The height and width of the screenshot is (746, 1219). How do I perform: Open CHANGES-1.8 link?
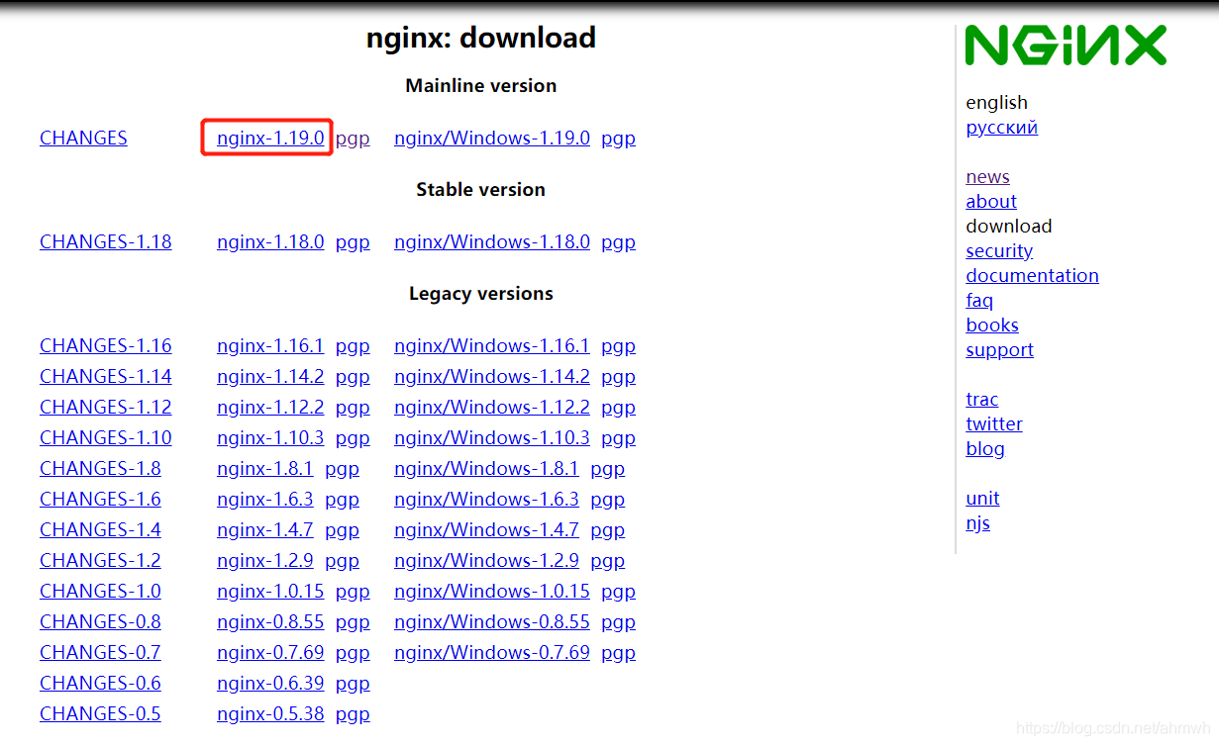[100, 469]
